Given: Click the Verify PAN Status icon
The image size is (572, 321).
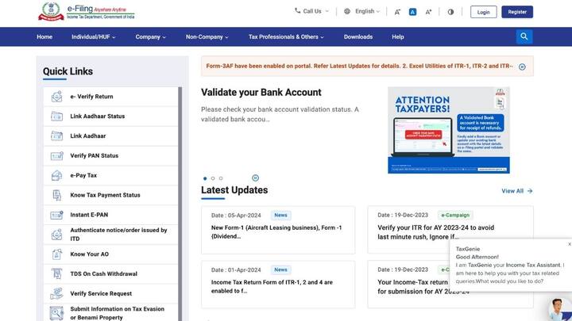Looking at the screenshot, I should point(56,156).
